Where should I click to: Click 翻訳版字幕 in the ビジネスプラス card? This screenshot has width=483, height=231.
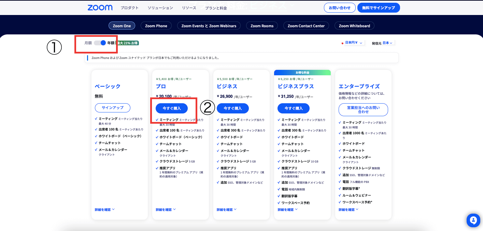pyautogui.click(x=289, y=196)
